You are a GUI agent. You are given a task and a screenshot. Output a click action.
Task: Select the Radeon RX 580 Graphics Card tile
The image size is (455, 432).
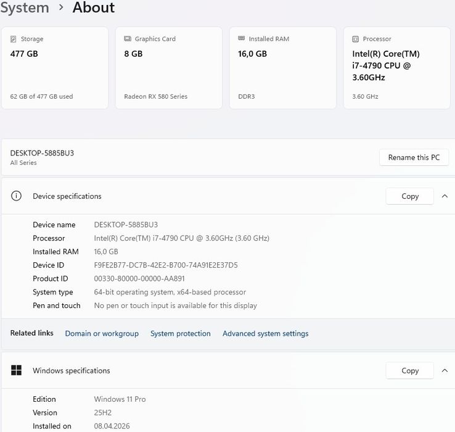click(169, 68)
